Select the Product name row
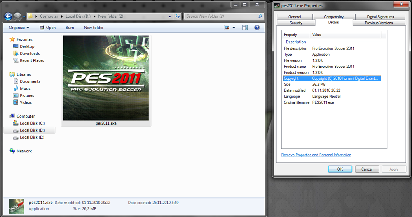 (332, 66)
